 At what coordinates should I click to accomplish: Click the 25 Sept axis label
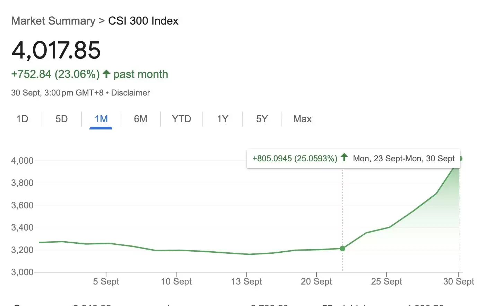click(387, 281)
